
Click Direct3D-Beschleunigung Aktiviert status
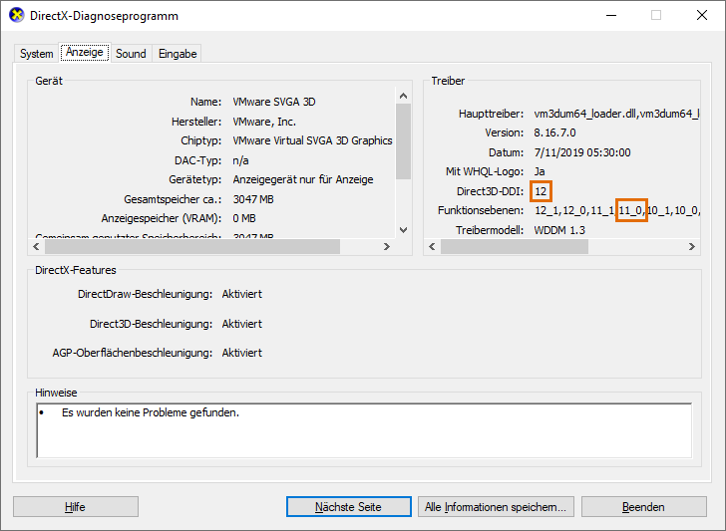click(x=241, y=324)
